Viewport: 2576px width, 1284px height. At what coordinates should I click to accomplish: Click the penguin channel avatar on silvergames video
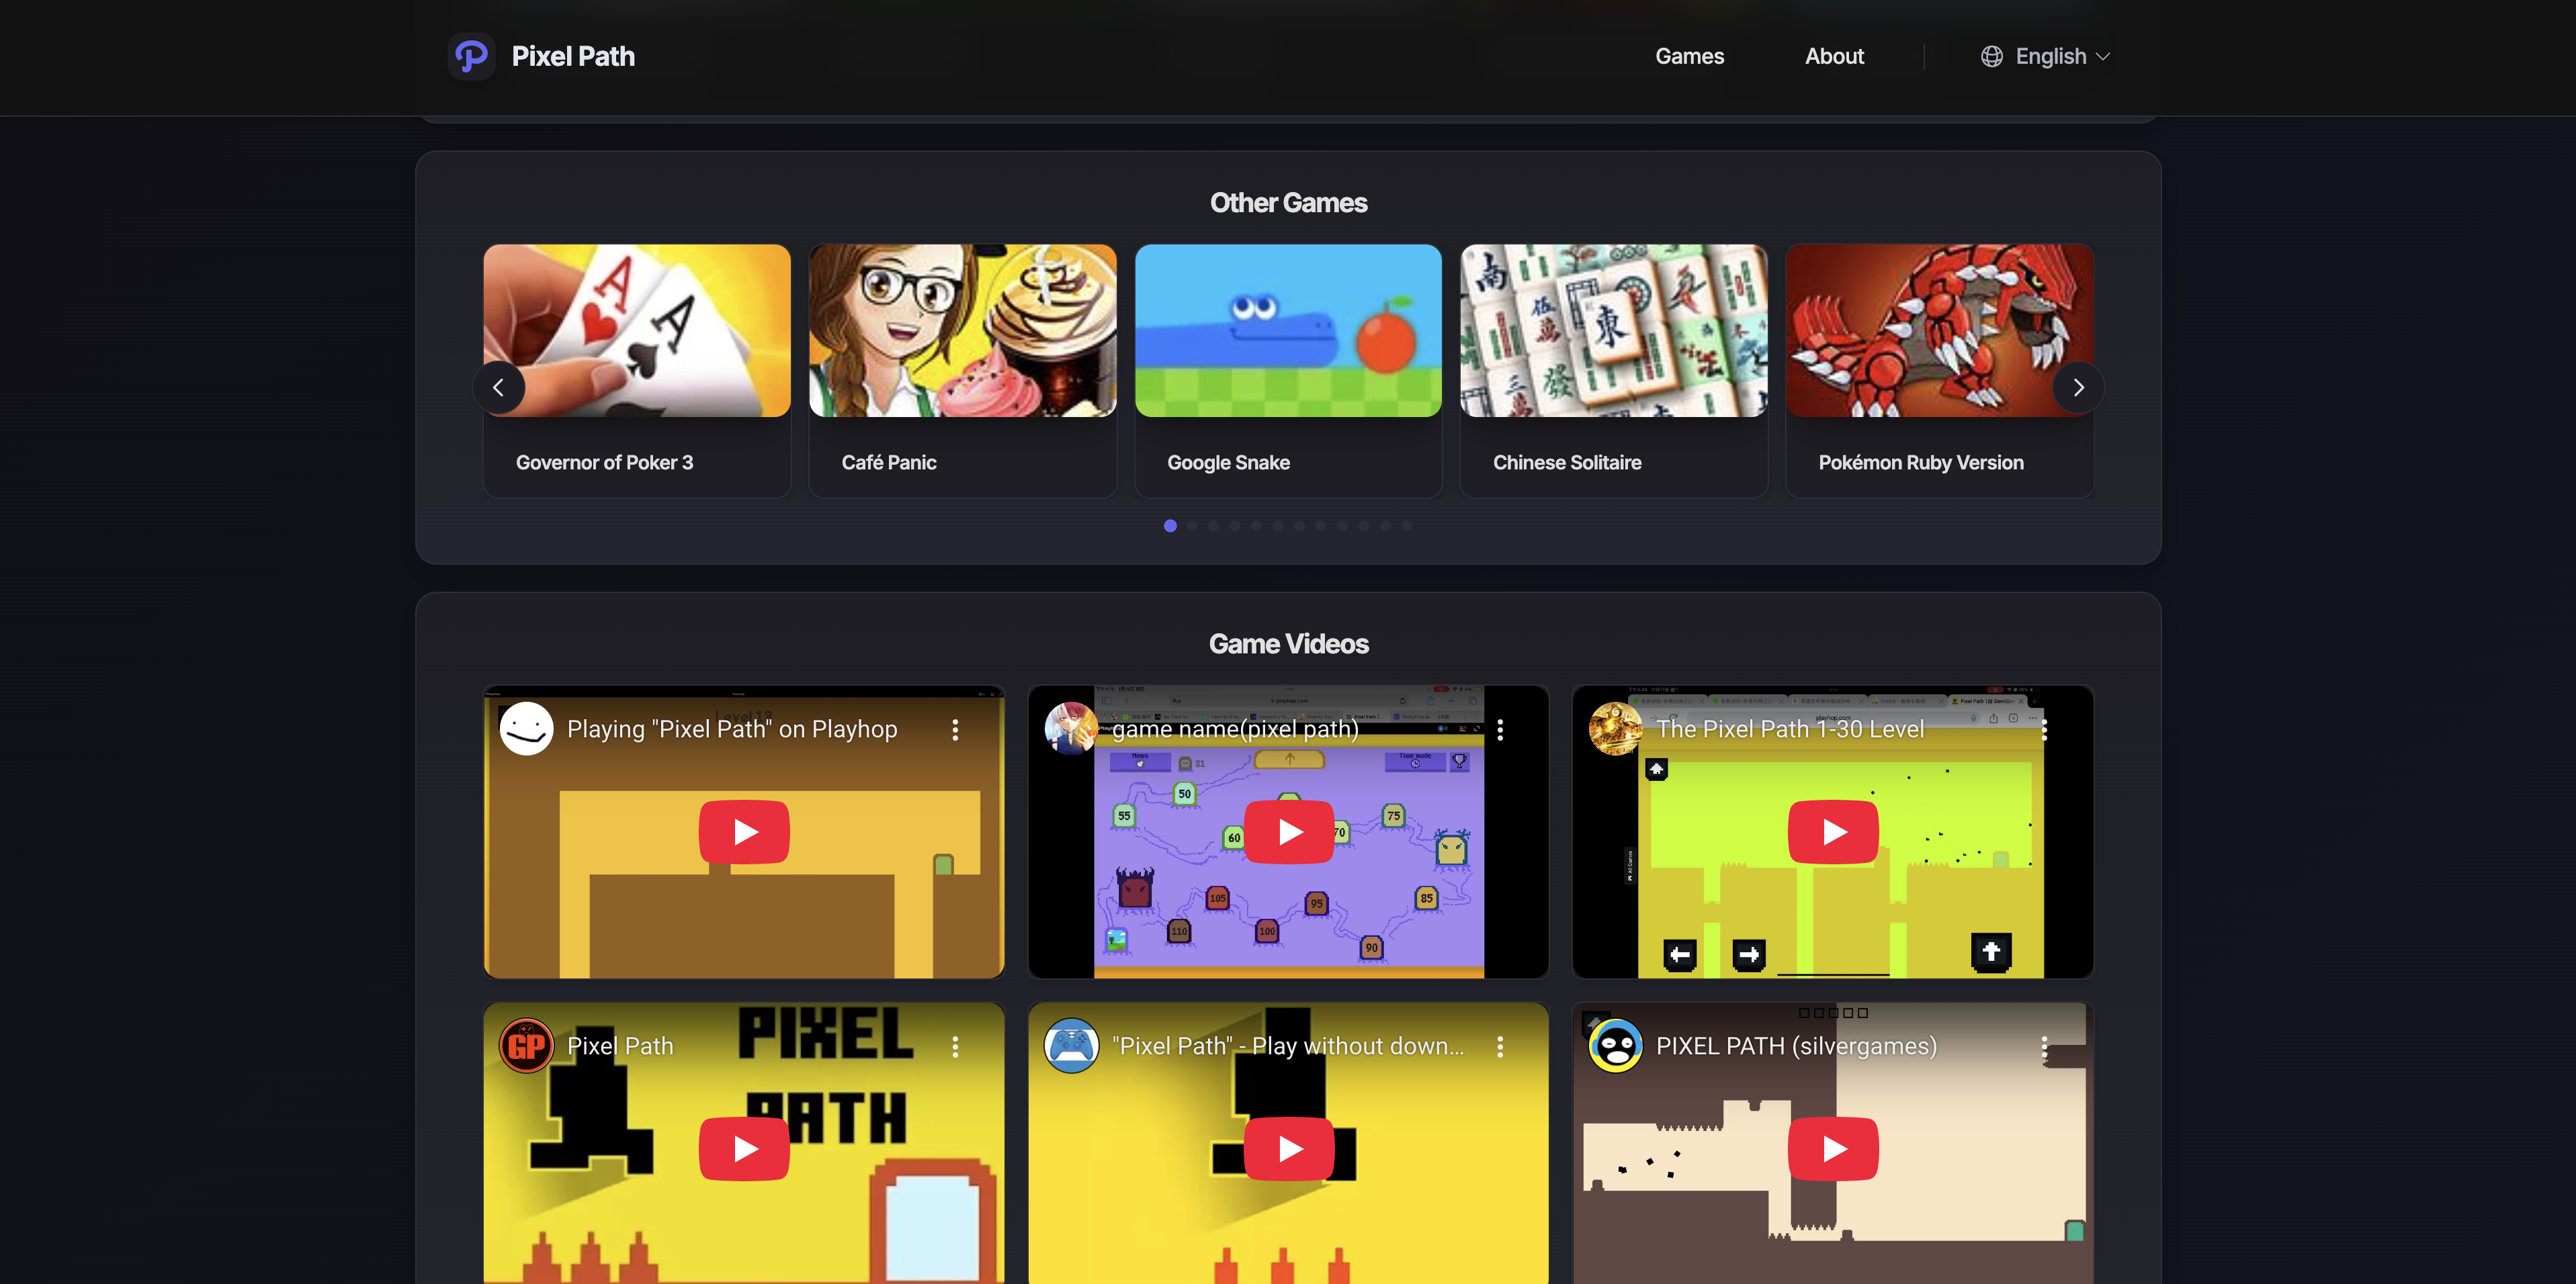point(1615,1046)
